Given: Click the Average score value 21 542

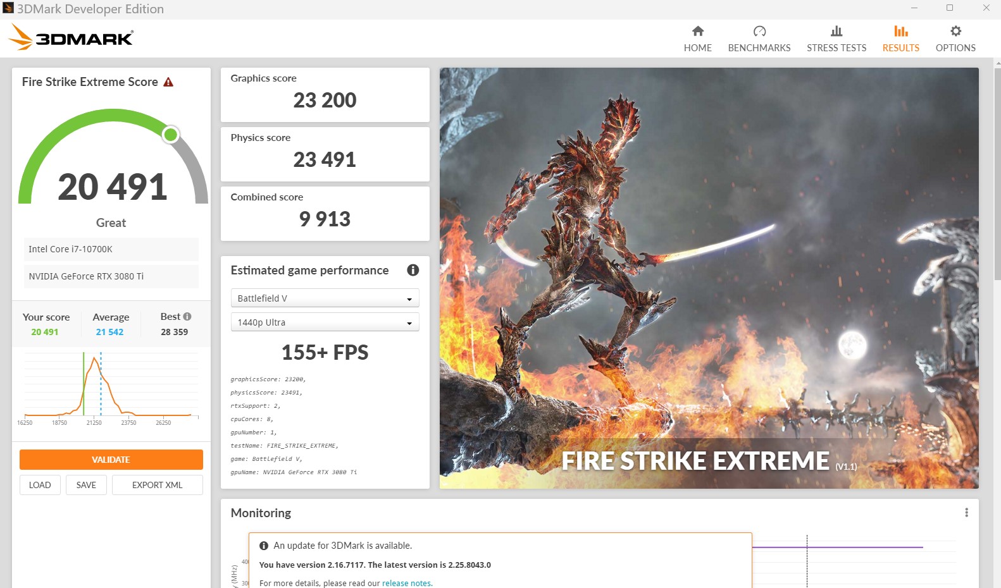Looking at the screenshot, I should [x=109, y=332].
